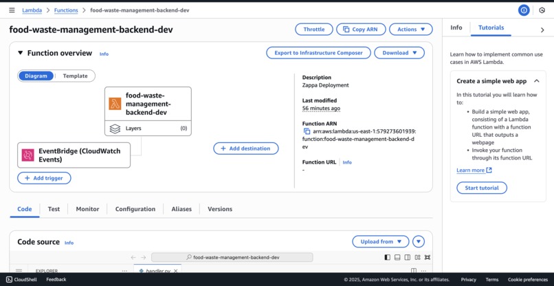Close the handler.py editor tab
Image resolution: width=554 pixels, height=286 pixels.
(x=175, y=271)
